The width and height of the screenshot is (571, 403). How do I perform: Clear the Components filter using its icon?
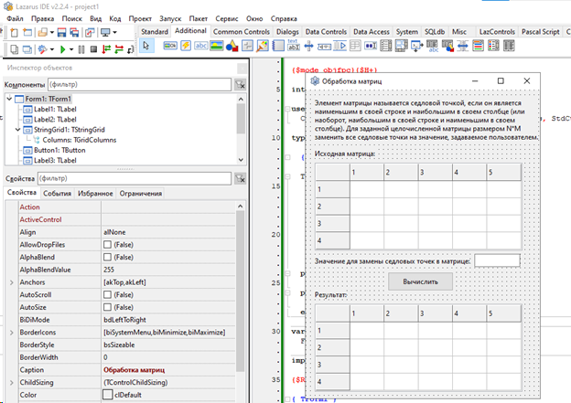(x=240, y=85)
